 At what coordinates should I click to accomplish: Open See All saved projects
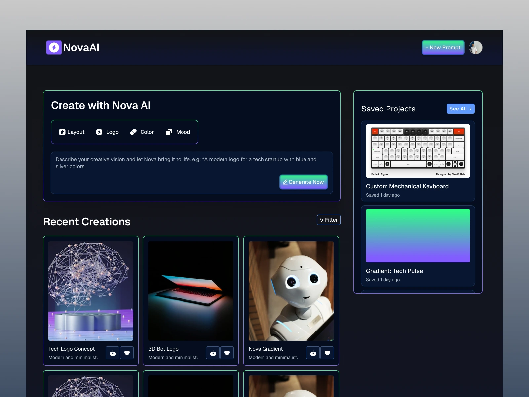[x=461, y=109]
